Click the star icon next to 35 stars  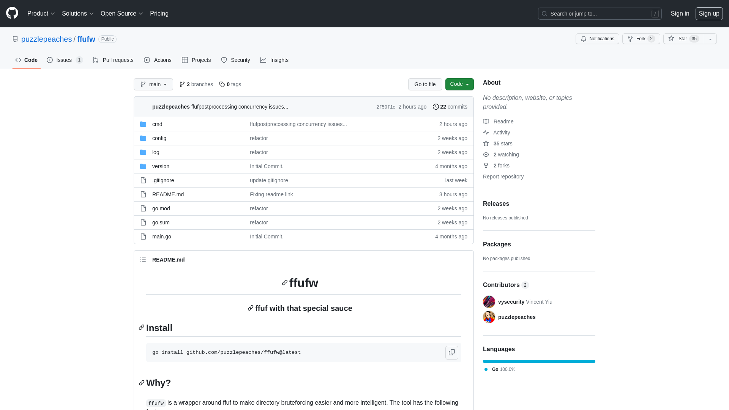coord(486,143)
